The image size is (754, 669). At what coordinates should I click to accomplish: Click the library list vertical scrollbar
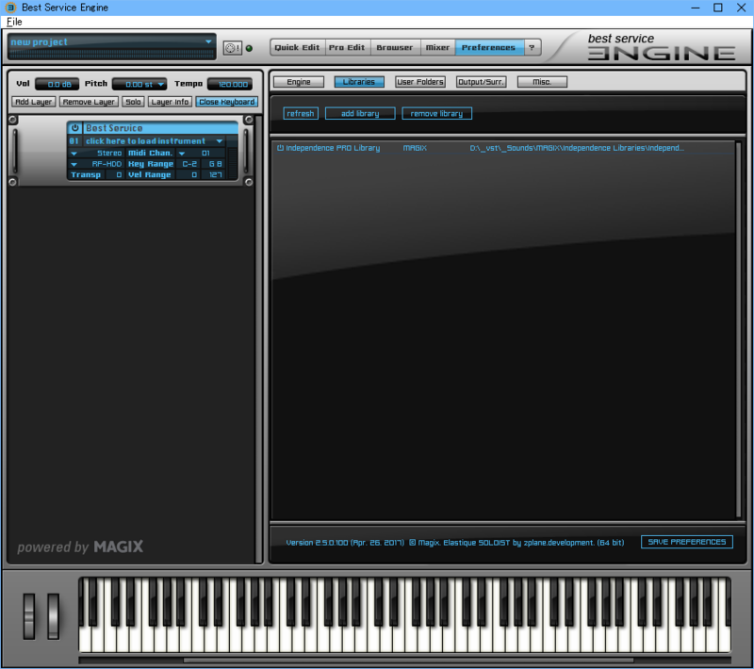[x=739, y=330]
